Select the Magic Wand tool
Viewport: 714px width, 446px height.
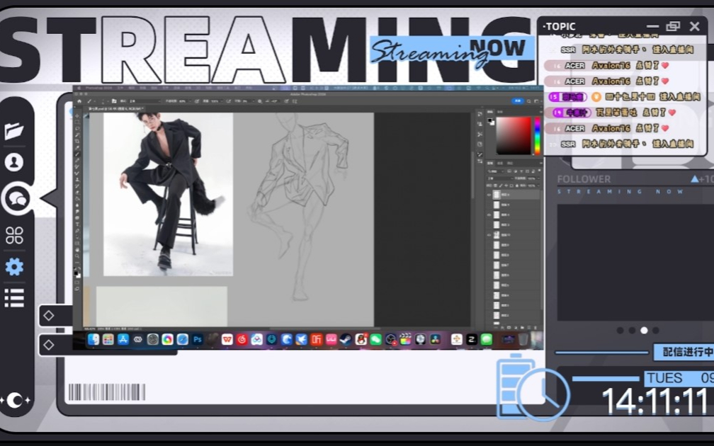pos(77,135)
